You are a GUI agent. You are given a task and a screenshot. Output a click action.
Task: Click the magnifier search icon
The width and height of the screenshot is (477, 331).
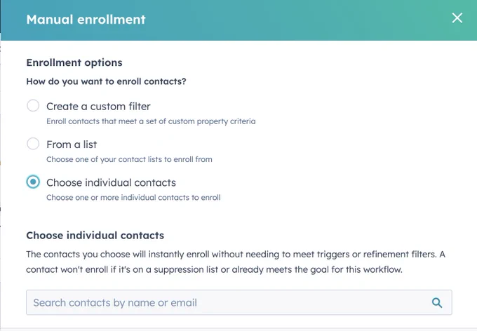pos(437,303)
